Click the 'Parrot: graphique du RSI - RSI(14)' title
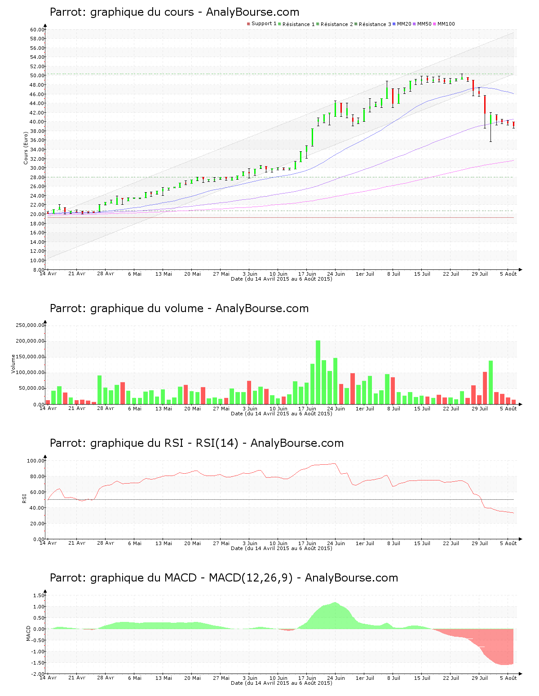The width and height of the screenshot is (539, 696). coord(197,443)
